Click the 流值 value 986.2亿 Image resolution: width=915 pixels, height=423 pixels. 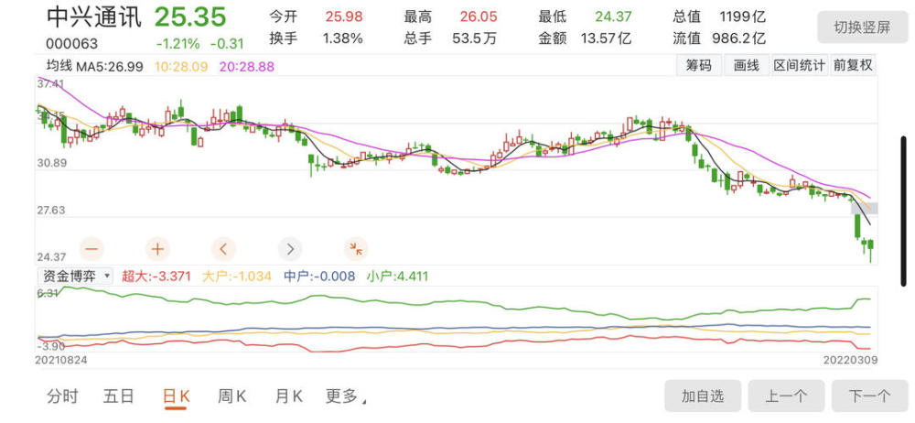(x=738, y=39)
